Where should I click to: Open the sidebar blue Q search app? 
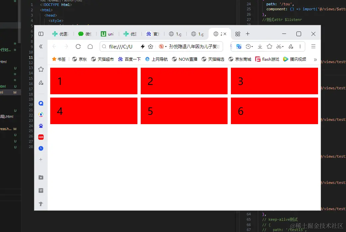[41, 103]
